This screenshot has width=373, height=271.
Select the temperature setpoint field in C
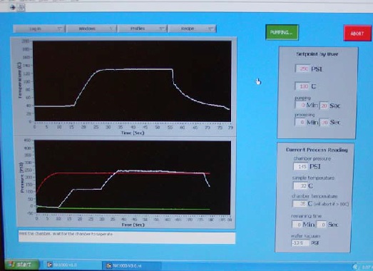[x=302, y=86]
